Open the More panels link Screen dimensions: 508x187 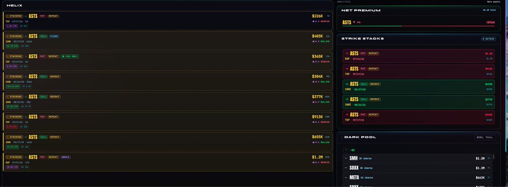493,2
